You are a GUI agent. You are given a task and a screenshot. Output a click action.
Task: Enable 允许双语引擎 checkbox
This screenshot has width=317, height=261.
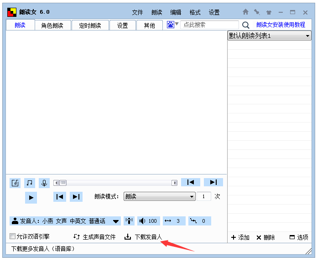point(13,236)
